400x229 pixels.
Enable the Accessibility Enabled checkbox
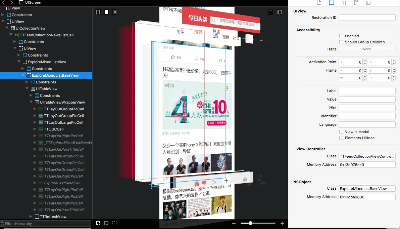pyautogui.click(x=341, y=36)
